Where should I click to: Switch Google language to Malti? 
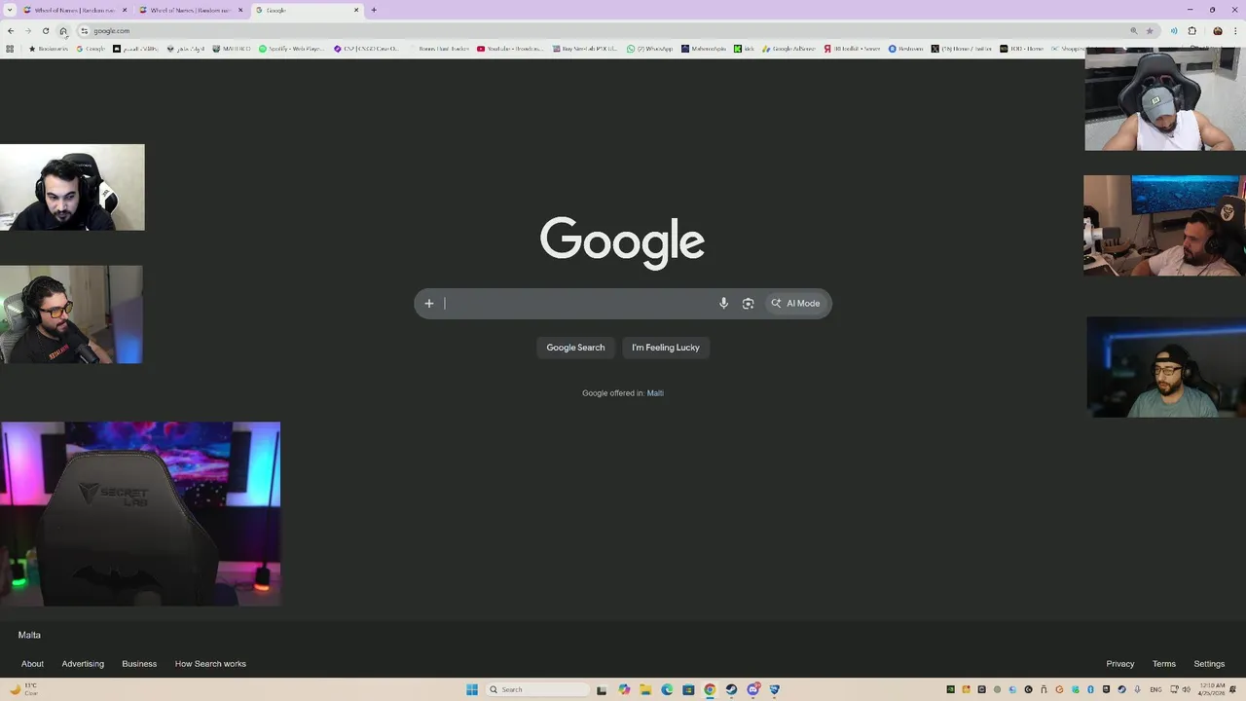655,393
